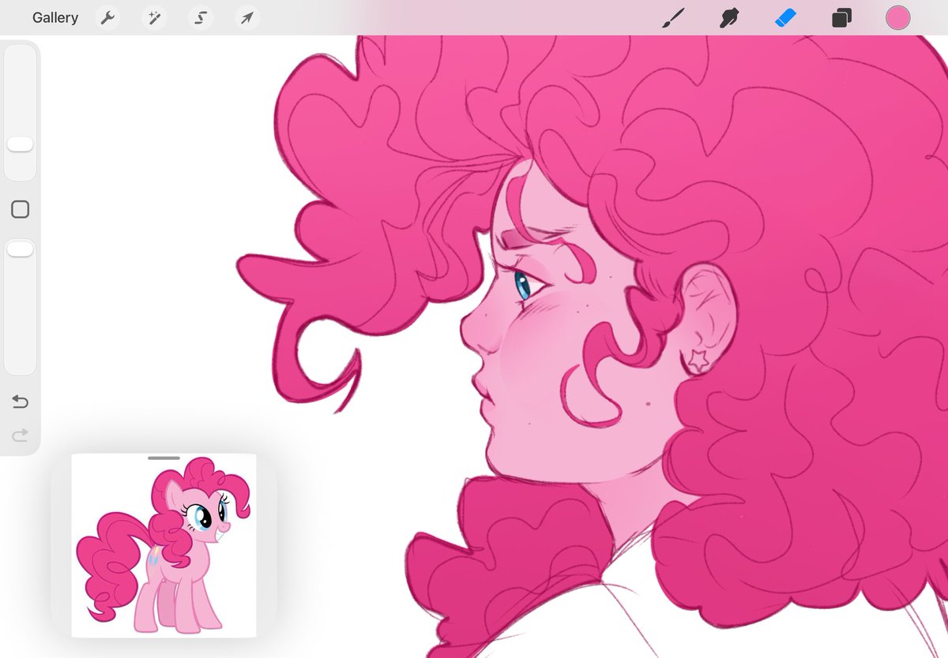
Task: Open the Layers panel
Action: [841, 17]
